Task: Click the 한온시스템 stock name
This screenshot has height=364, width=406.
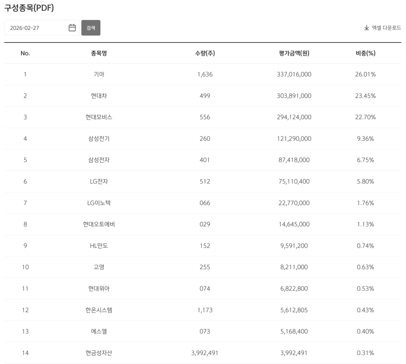Action: pos(99,310)
